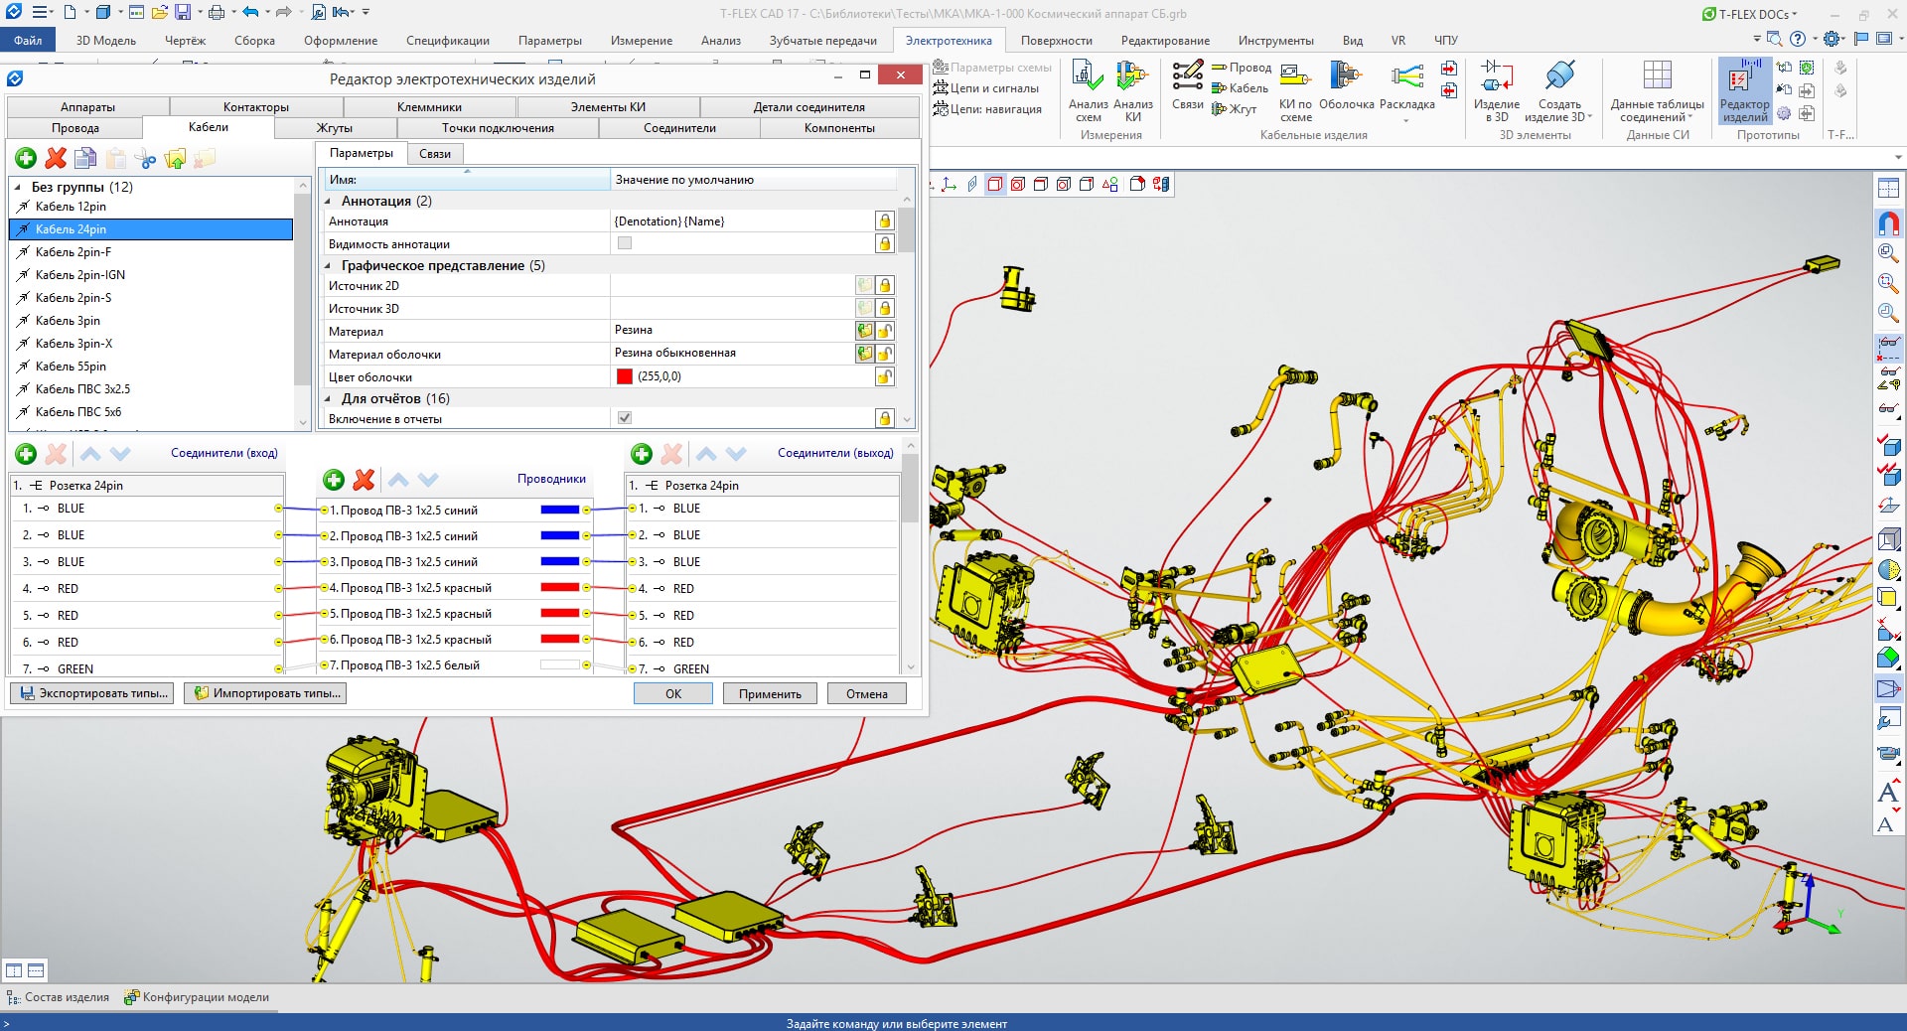The height and width of the screenshot is (1031, 1907).
Task: Click the scissors cut icon above cable list
Action: click(x=145, y=158)
